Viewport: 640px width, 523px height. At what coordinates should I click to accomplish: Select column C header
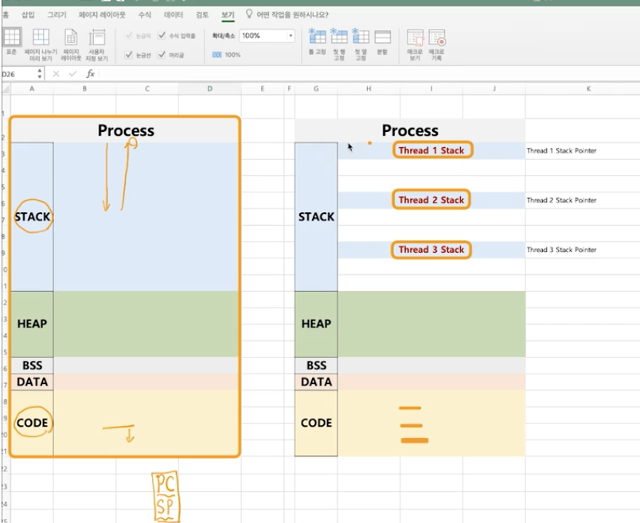pos(147,89)
